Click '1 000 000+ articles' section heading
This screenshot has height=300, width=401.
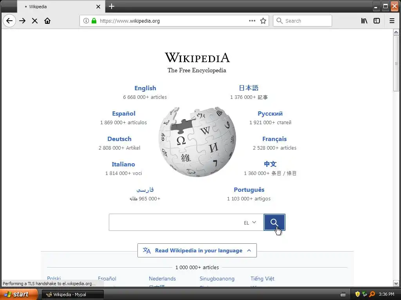[197, 267]
